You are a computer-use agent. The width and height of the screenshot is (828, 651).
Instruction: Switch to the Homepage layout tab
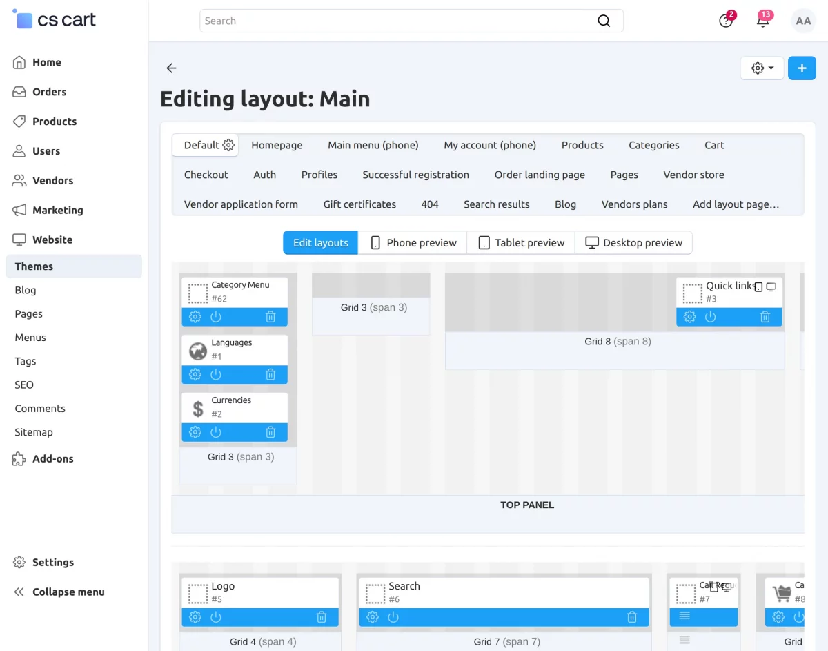click(x=277, y=145)
